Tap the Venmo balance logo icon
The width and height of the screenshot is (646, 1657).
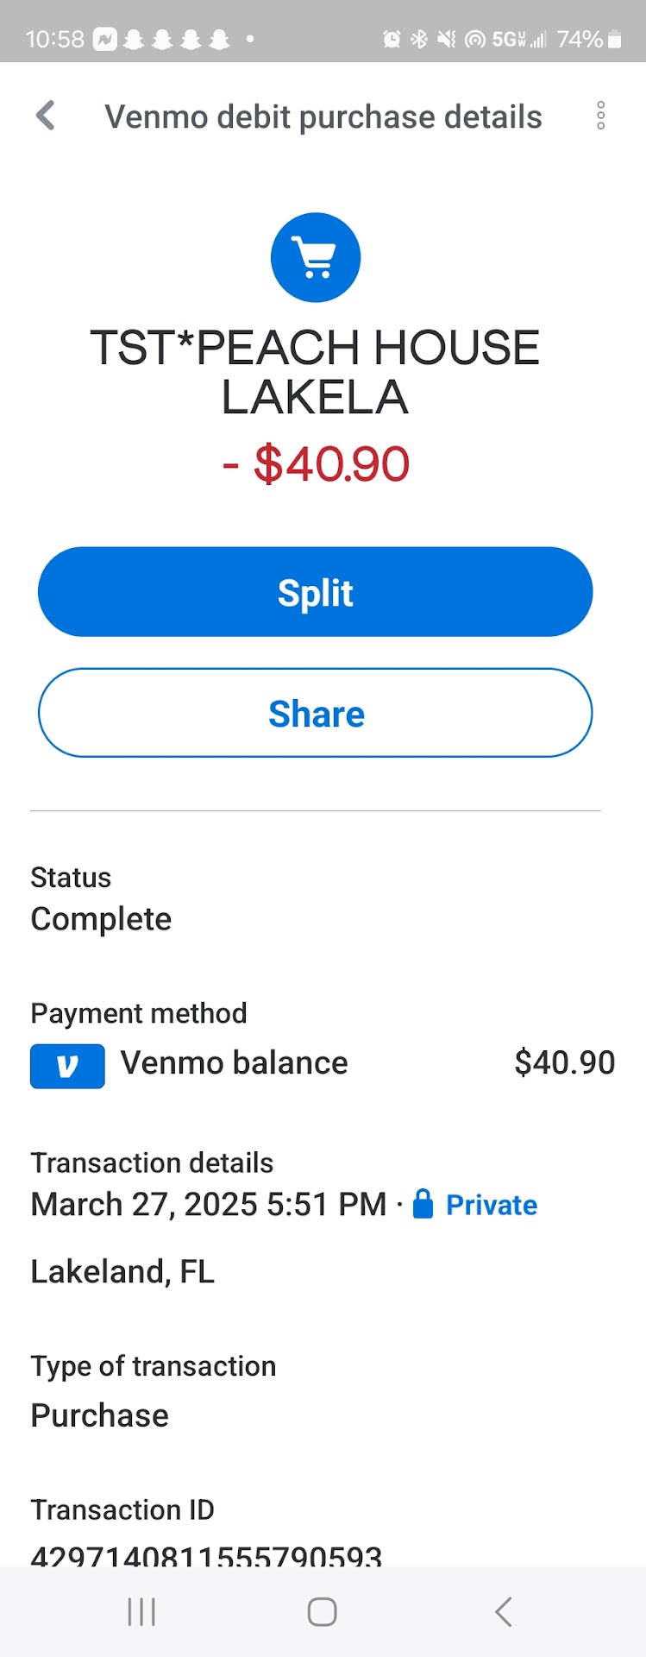[x=67, y=1066]
